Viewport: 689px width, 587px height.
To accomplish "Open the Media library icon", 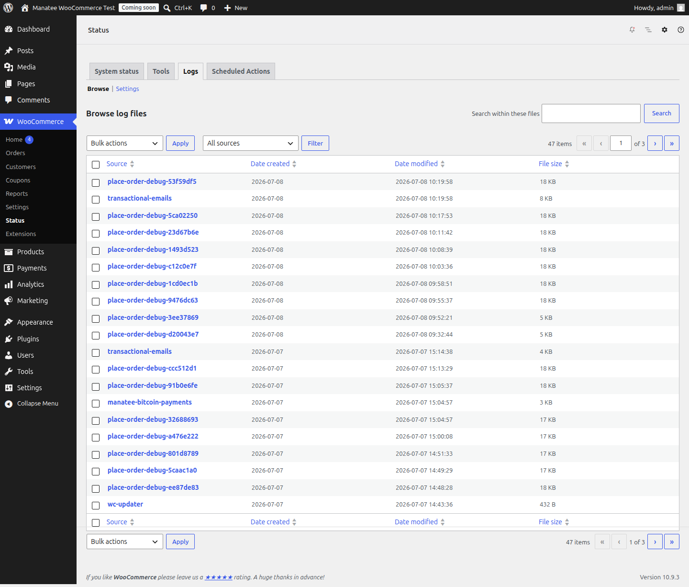I will (9, 67).
